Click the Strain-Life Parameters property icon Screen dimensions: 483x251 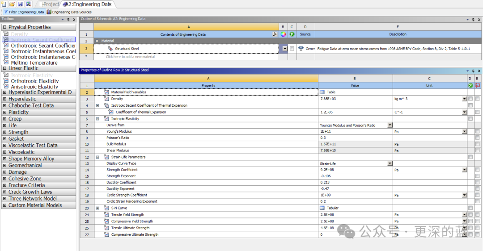(106, 157)
